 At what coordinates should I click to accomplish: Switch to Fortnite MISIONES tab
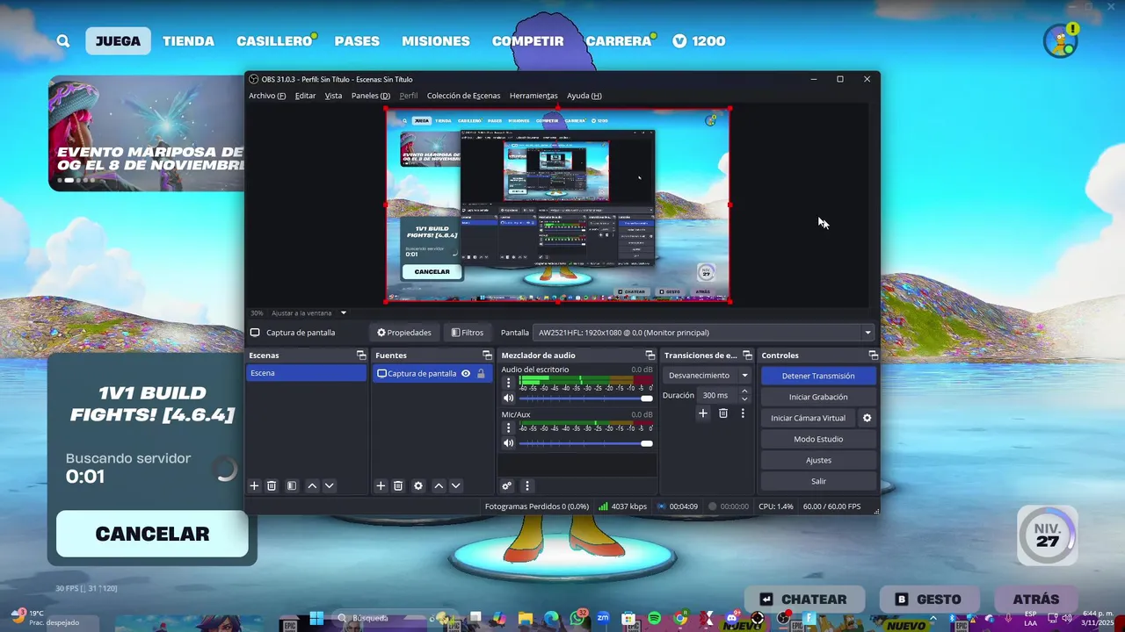point(436,40)
